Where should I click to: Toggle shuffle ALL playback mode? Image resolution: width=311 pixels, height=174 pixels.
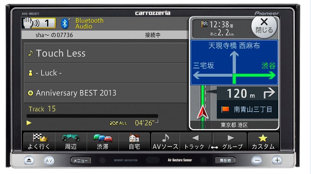[x=117, y=123]
